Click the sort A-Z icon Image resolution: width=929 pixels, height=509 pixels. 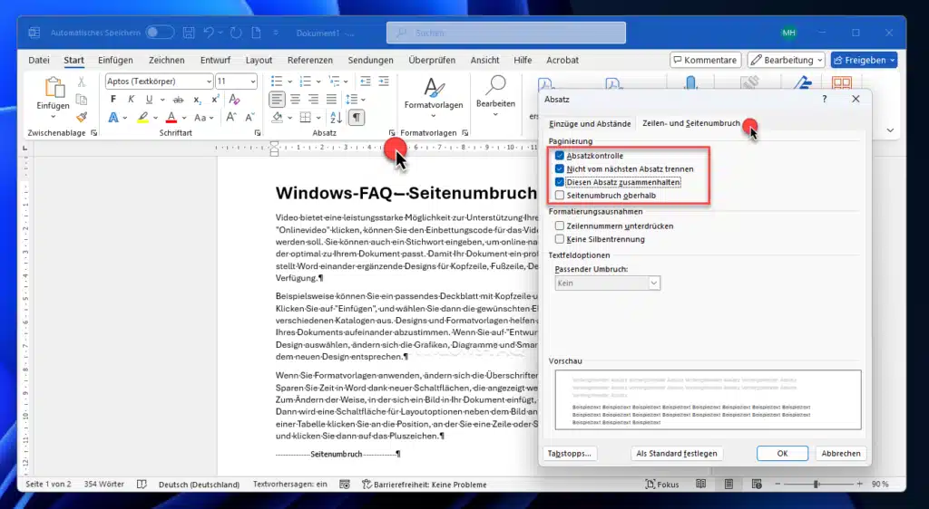pos(336,117)
